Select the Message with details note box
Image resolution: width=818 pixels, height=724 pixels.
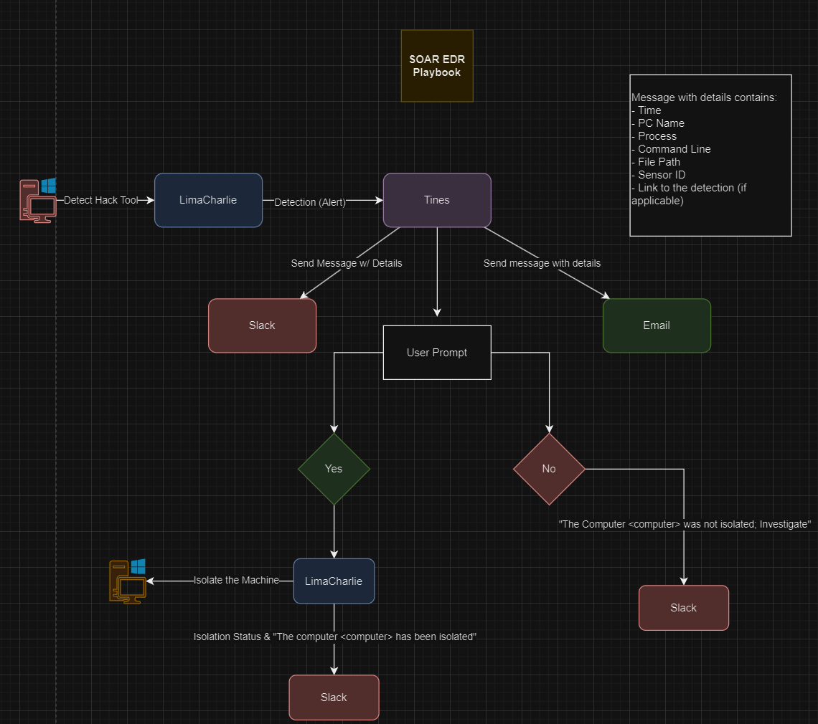710,156
